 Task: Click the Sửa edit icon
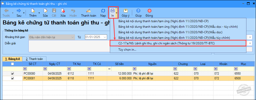point(45,11)
